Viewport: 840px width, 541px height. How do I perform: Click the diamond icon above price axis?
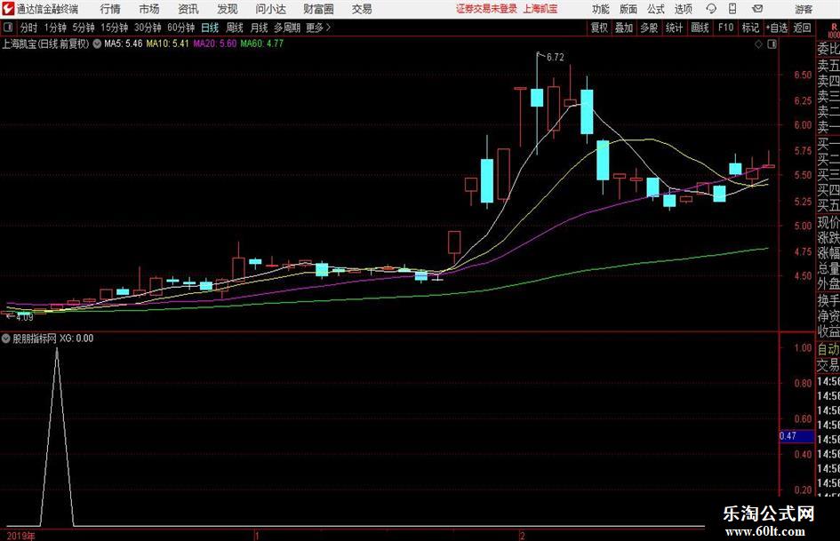(758, 44)
